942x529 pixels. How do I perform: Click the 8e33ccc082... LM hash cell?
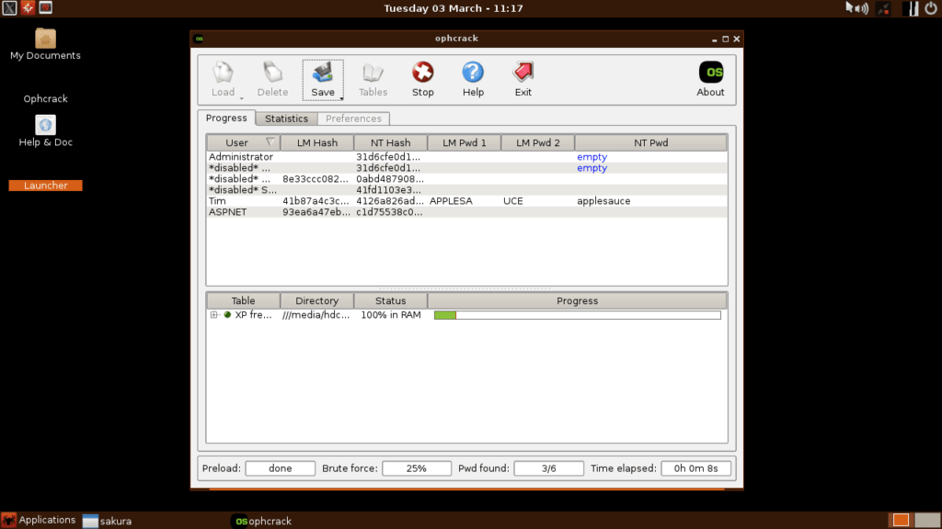(316, 179)
